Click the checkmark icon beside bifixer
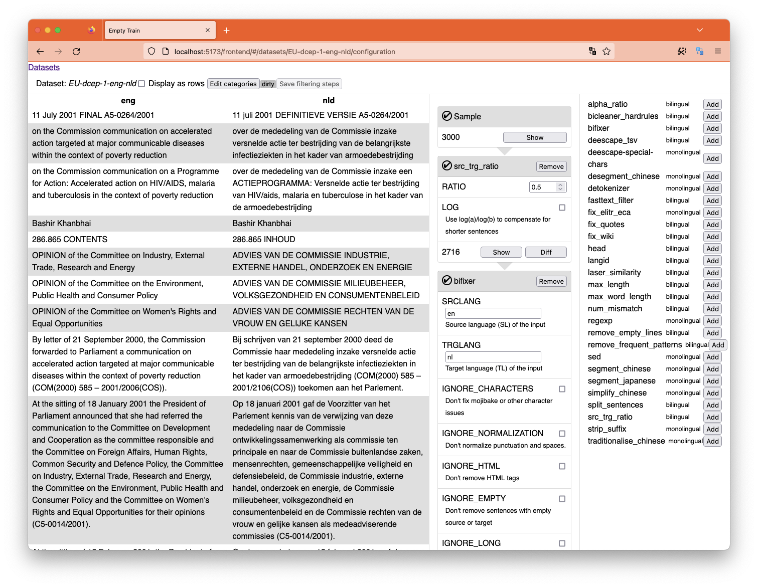 tap(447, 281)
